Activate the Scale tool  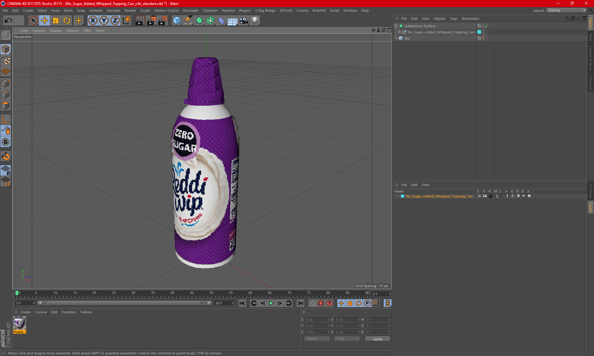pyautogui.click(x=56, y=21)
